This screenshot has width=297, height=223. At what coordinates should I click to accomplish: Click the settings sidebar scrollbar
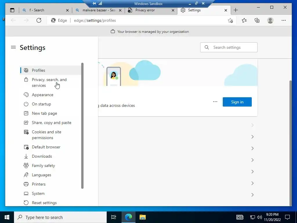coord(82,126)
